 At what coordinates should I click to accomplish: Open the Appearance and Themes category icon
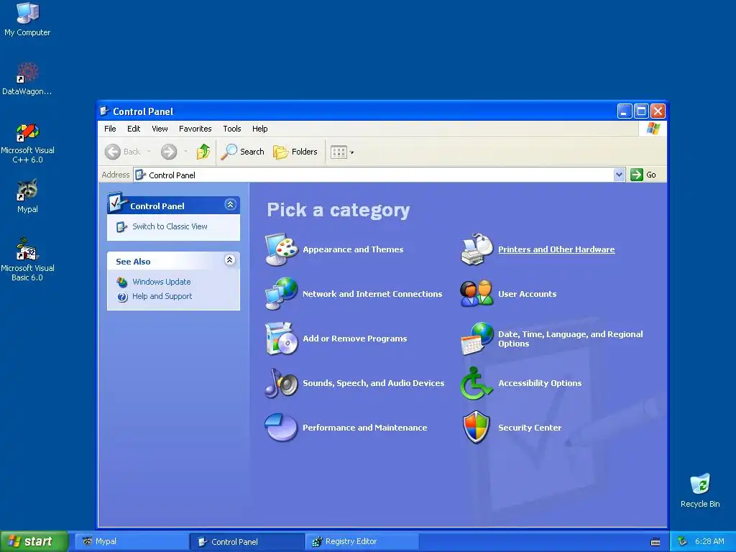281,249
